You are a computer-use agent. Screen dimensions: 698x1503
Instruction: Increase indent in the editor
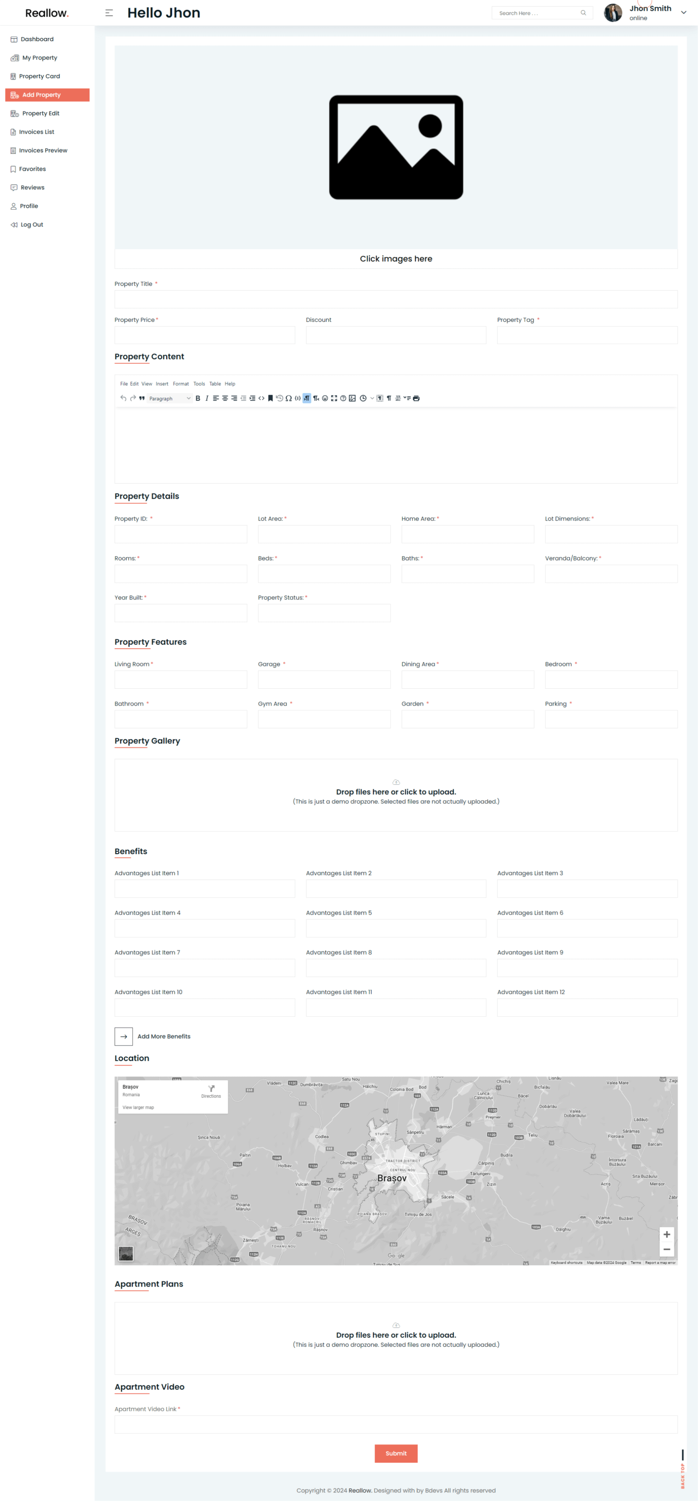[x=253, y=398]
